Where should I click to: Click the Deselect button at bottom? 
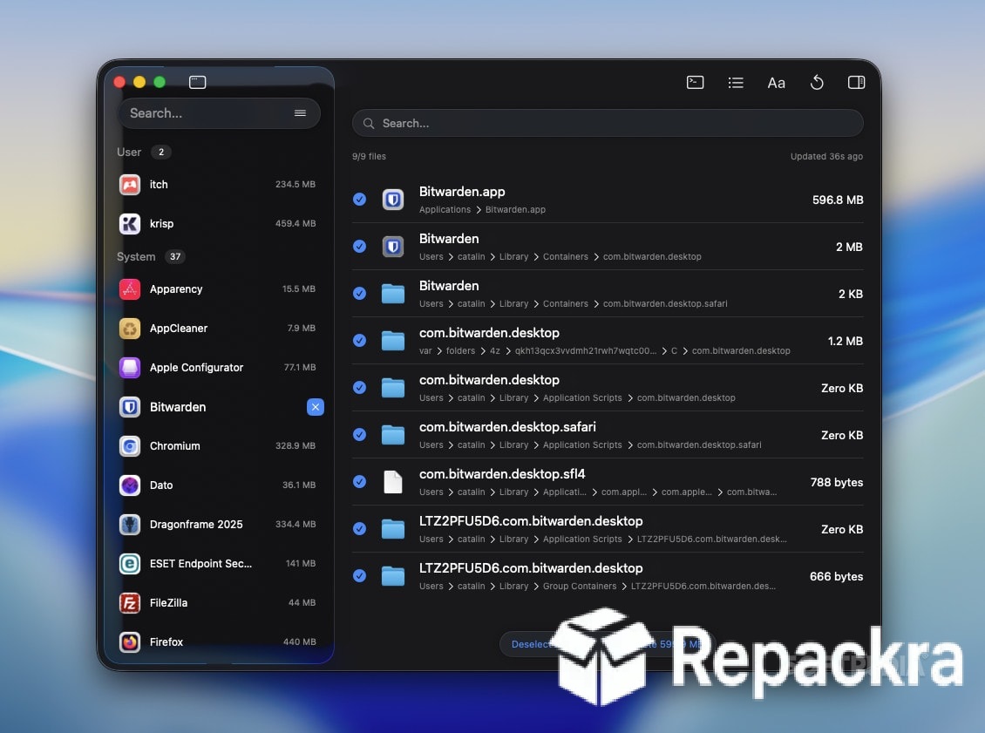(x=532, y=644)
